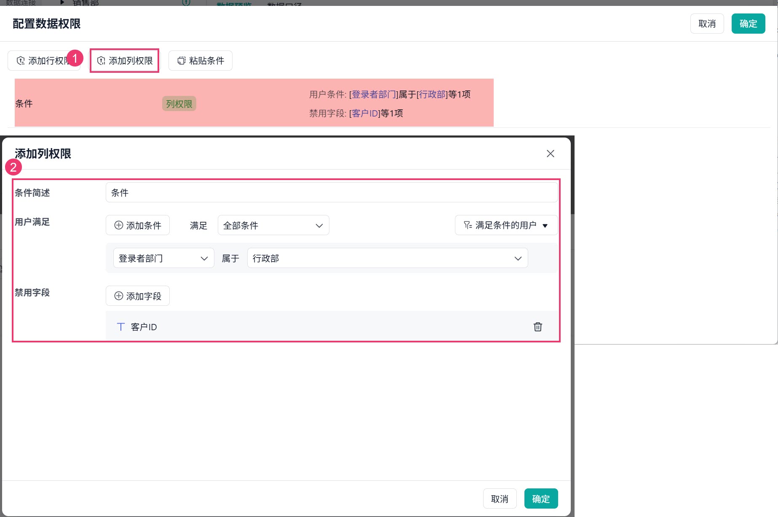778x517 pixels.
Task: Click the 粘贴条件 button
Action: [x=201, y=61]
